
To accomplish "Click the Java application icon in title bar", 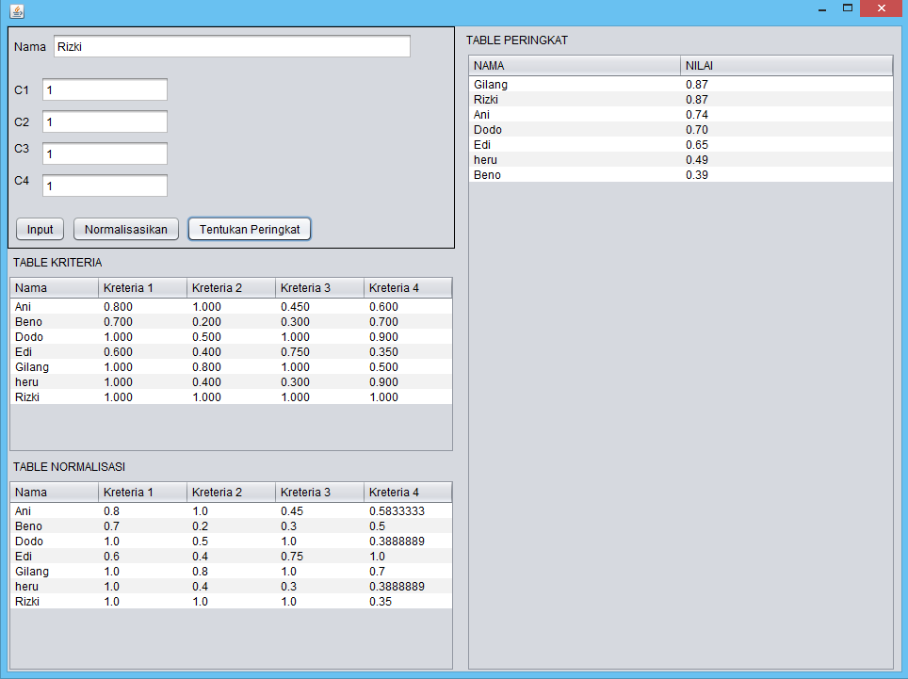I will click(17, 10).
